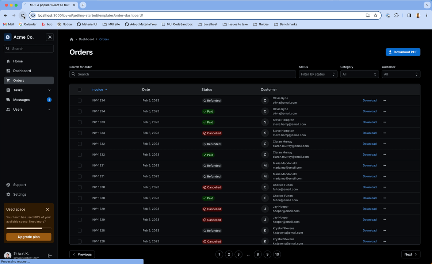
Task: Open the Filter by status dropdown
Action: 318,74
